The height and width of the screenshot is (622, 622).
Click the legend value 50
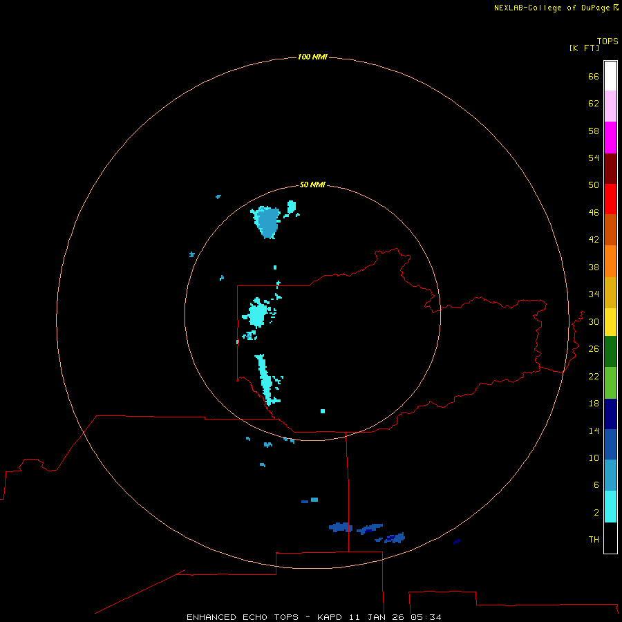pos(594,185)
